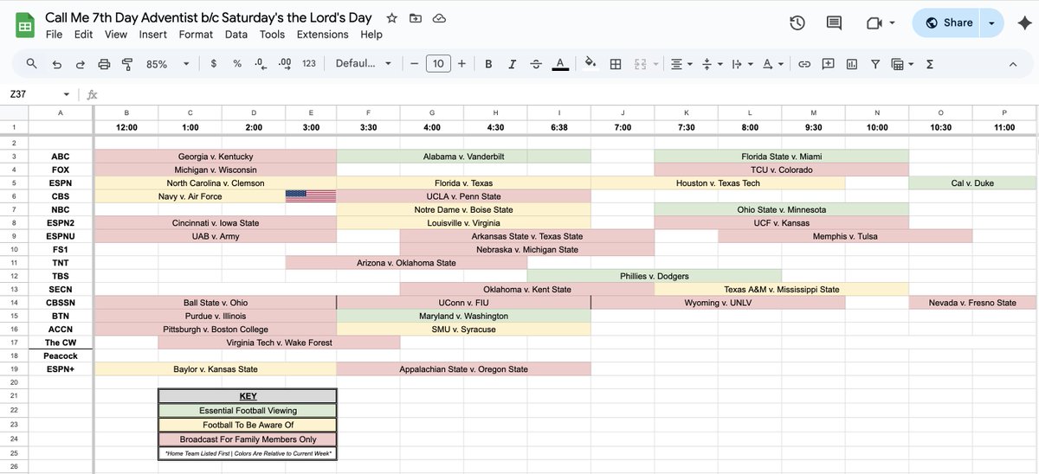Increase decimal places
Viewport: 1039px width, 474px height.
click(284, 64)
